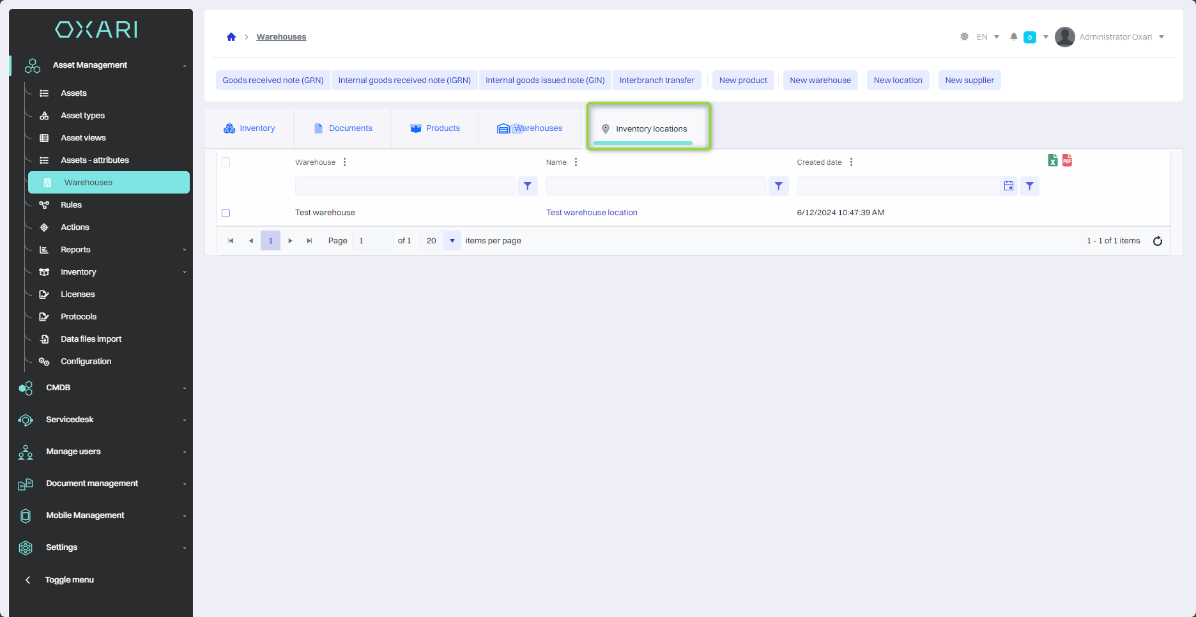Open Name column options menu

tap(576, 162)
